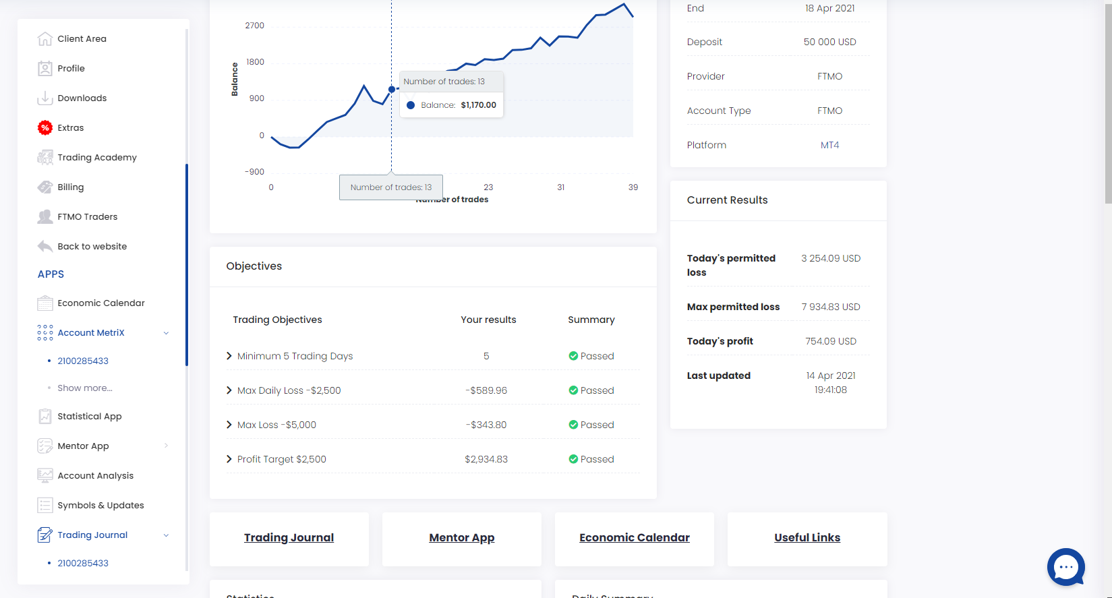Open the chat bubble support widget

coord(1065,567)
